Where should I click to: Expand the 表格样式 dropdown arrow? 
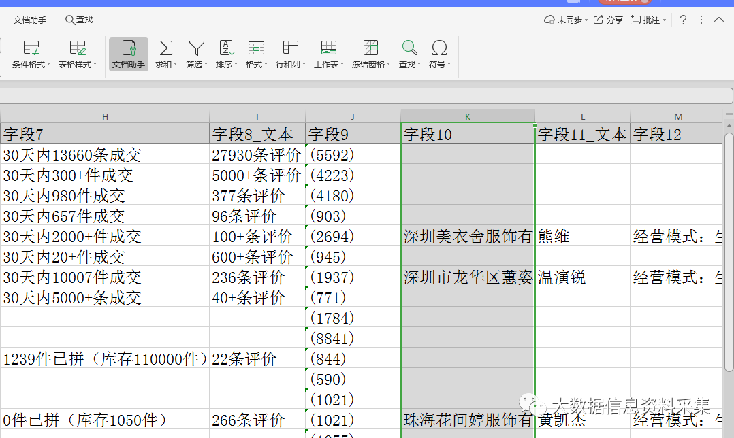[95, 64]
